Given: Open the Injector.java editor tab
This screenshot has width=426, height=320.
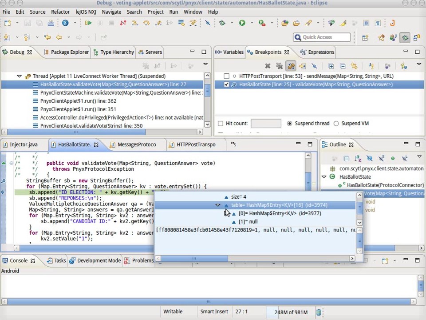Looking at the screenshot, I should 20,144.
